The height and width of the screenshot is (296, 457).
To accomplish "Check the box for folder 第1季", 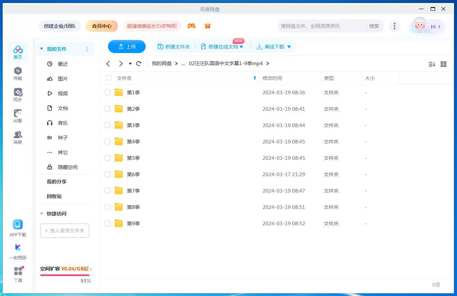I will click(107, 92).
